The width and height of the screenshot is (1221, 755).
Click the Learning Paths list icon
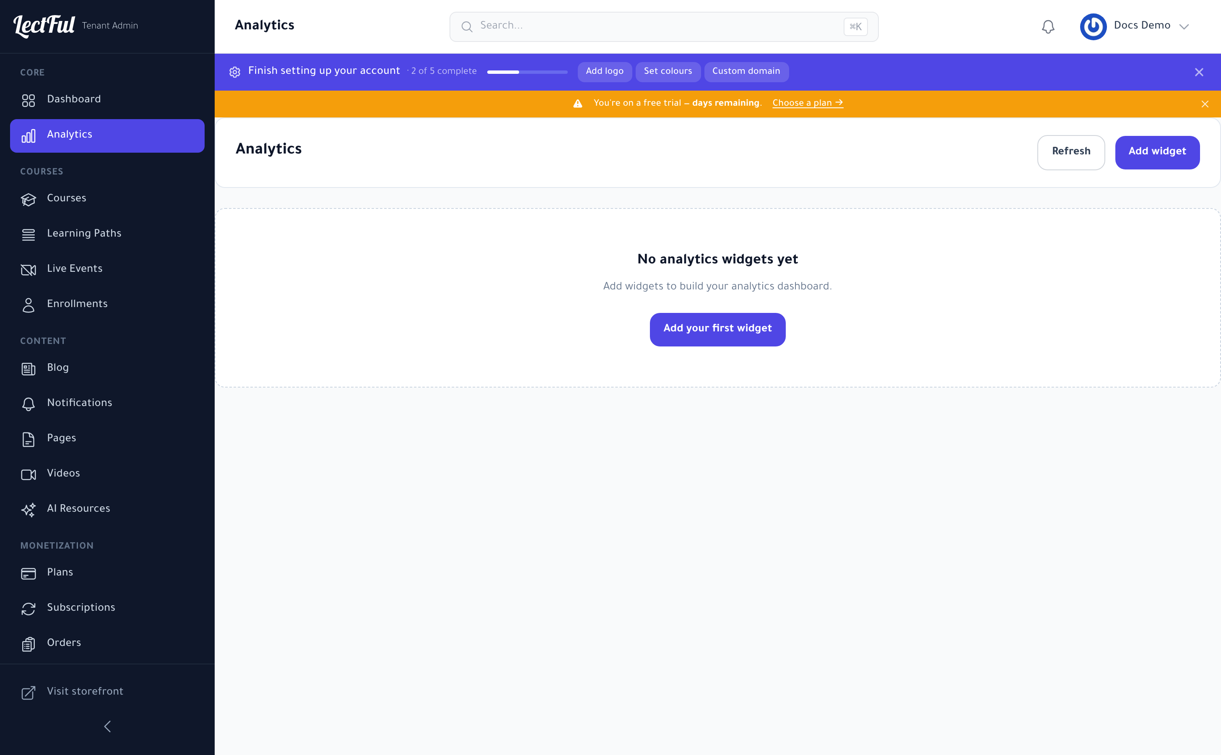pos(29,235)
